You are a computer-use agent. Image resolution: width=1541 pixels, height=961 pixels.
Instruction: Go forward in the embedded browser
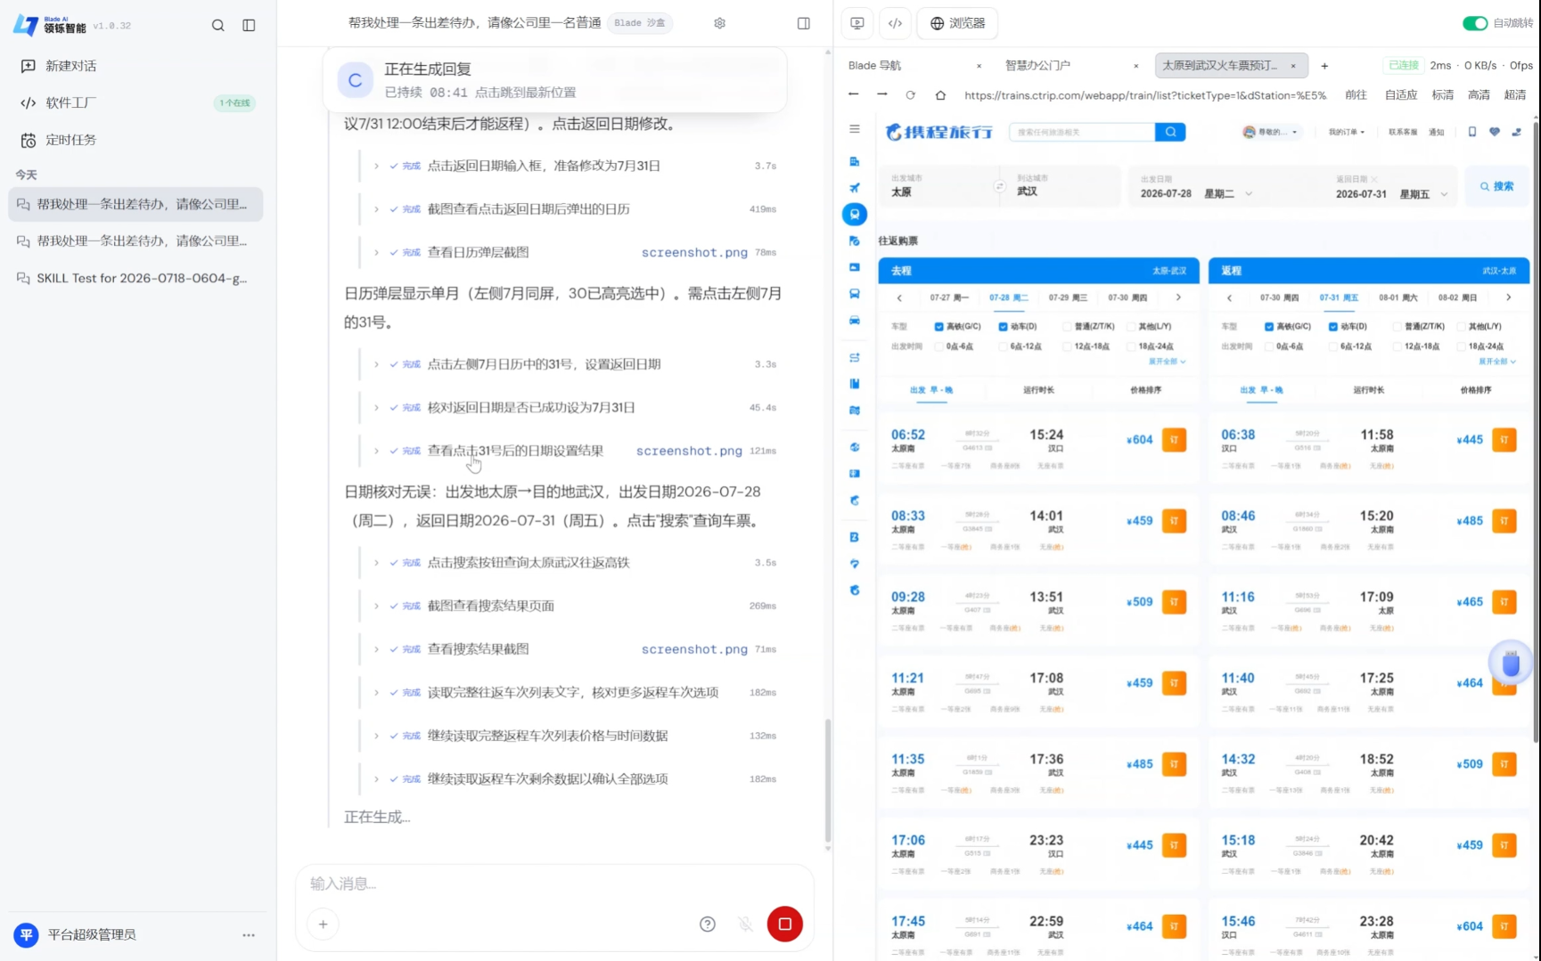click(881, 94)
